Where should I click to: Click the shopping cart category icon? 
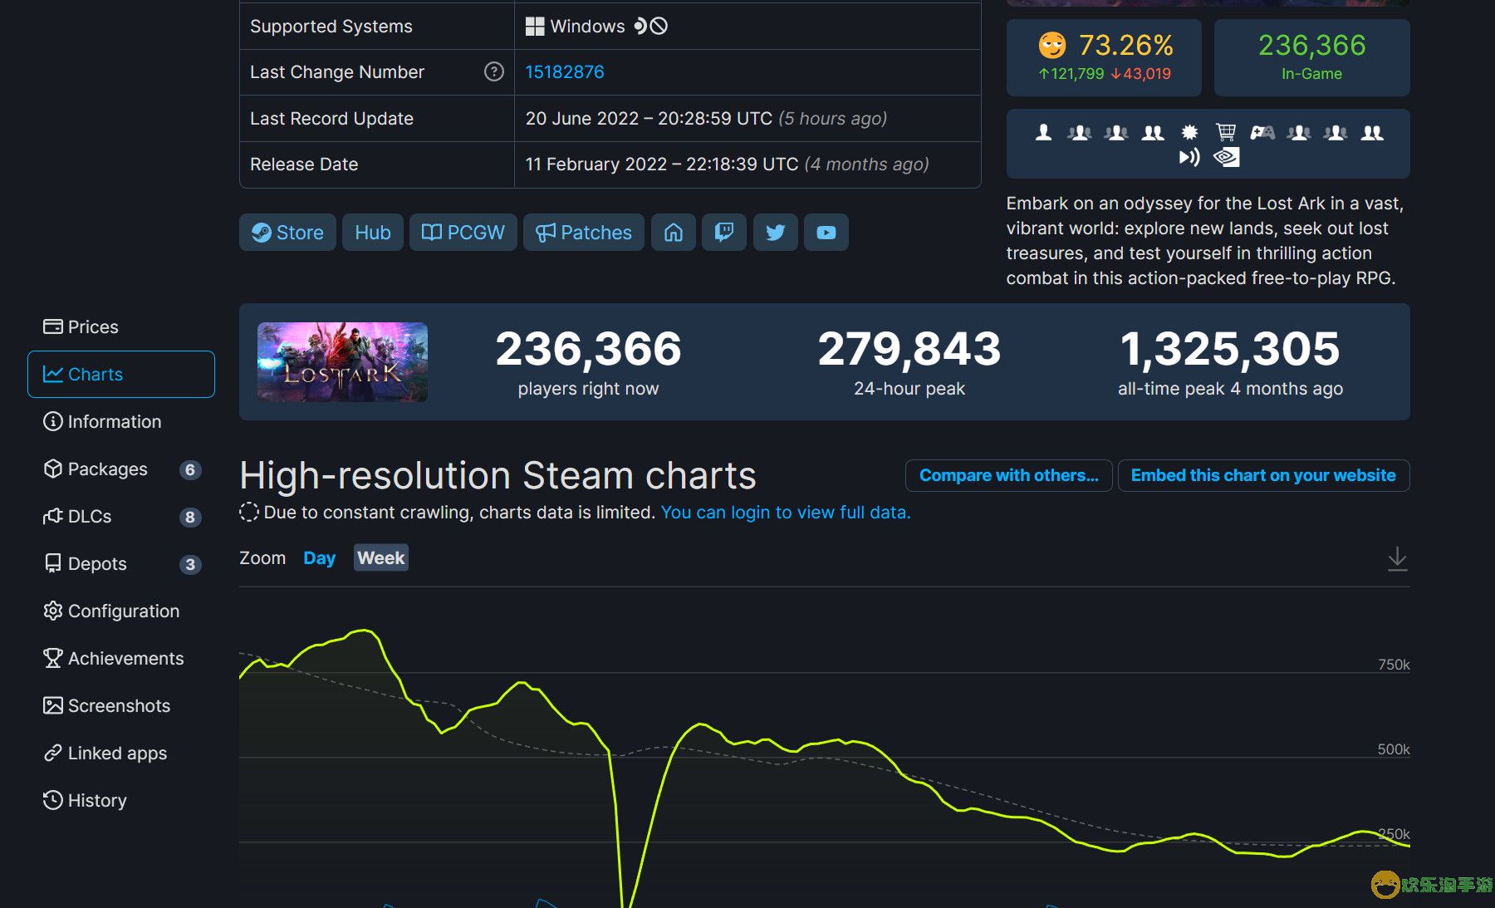pyautogui.click(x=1226, y=132)
